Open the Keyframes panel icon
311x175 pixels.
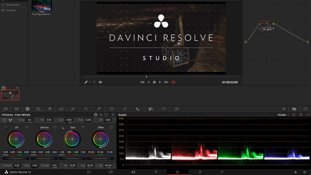284,109
